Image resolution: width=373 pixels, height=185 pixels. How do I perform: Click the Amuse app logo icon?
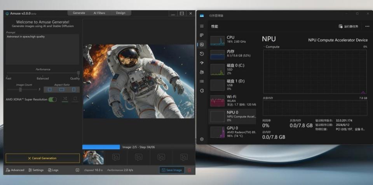point(7,14)
